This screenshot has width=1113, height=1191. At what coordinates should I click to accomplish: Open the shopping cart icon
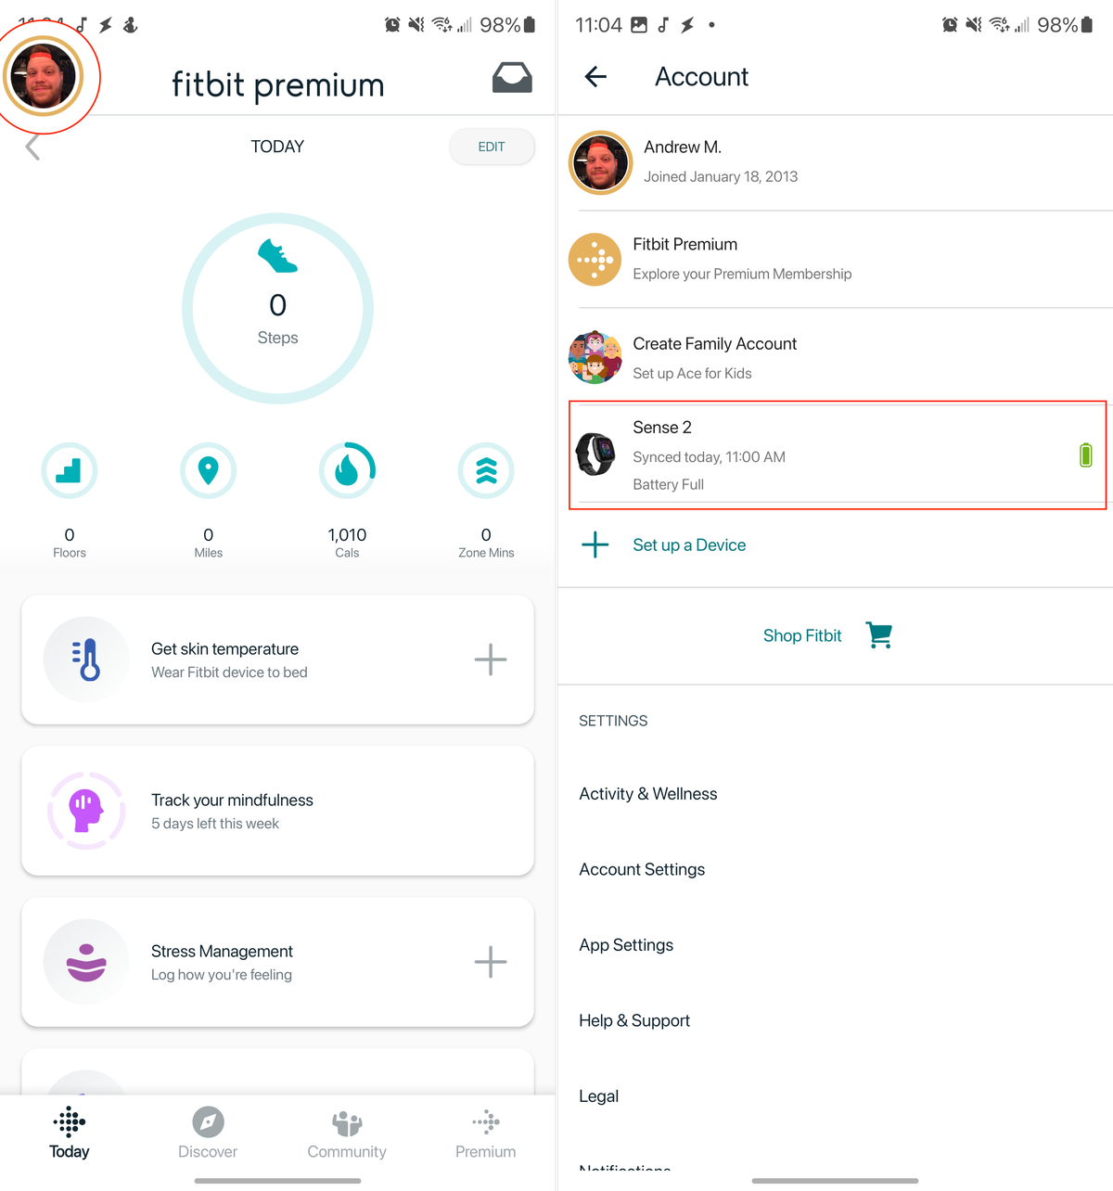[878, 635]
